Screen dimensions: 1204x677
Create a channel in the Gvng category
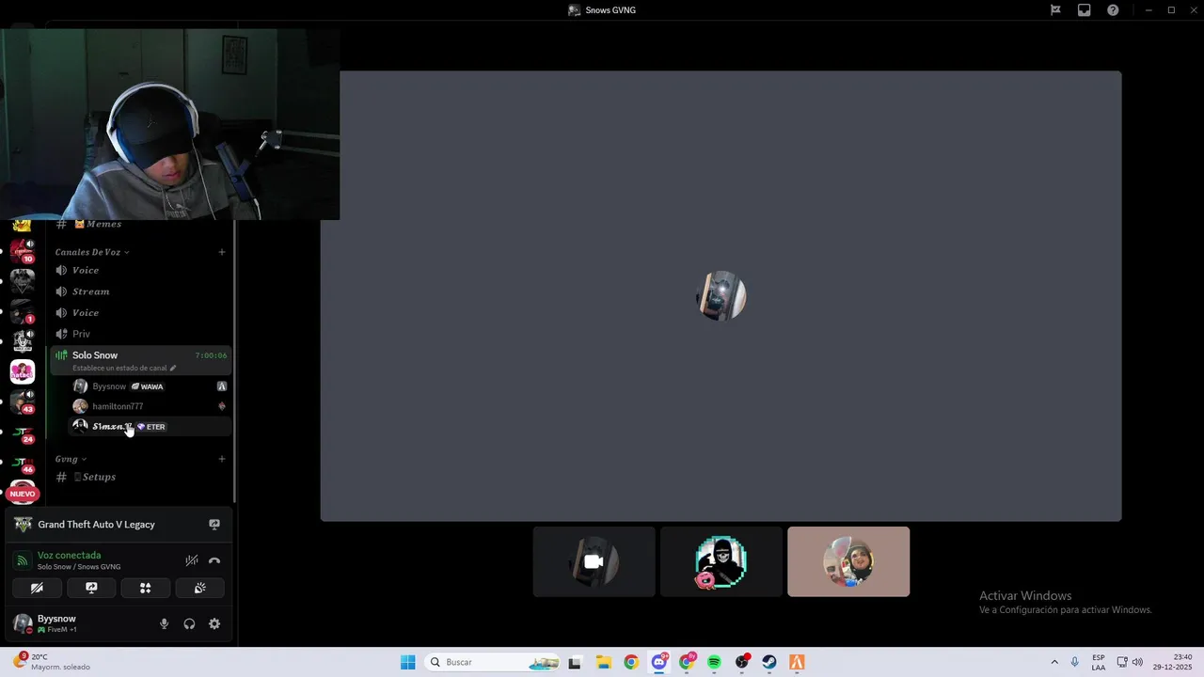[222, 459]
